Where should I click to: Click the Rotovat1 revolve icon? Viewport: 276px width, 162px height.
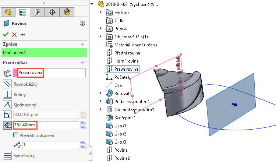pos(109,93)
